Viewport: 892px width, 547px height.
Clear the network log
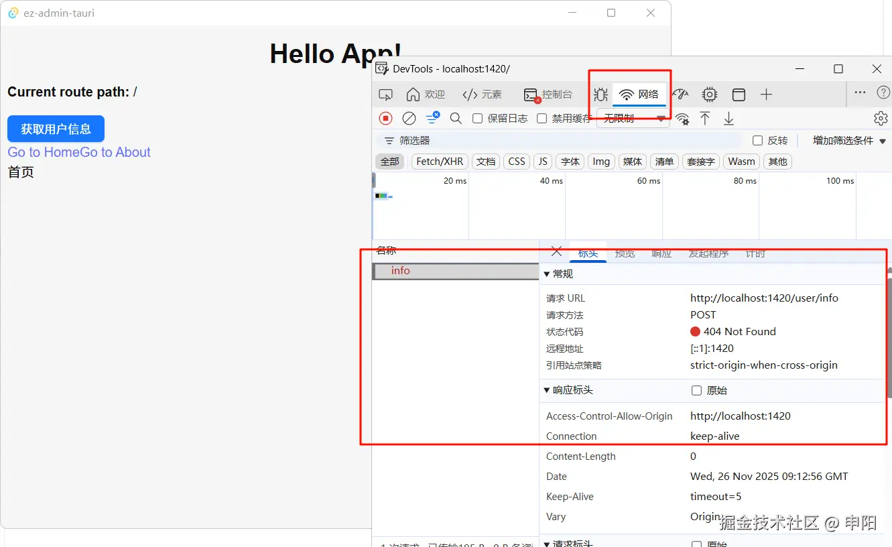tap(409, 119)
